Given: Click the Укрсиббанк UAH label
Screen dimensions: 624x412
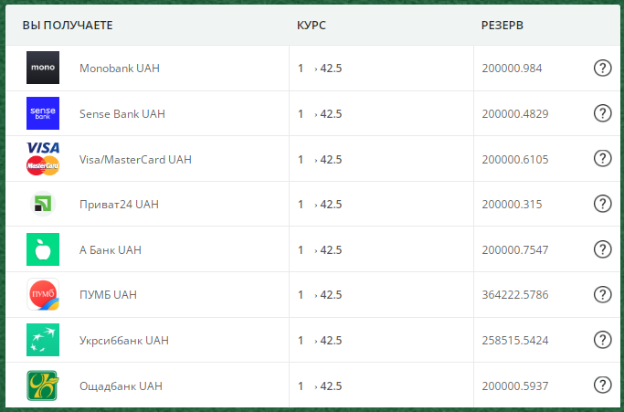Looking at the screenshot, I should [123, 341].
